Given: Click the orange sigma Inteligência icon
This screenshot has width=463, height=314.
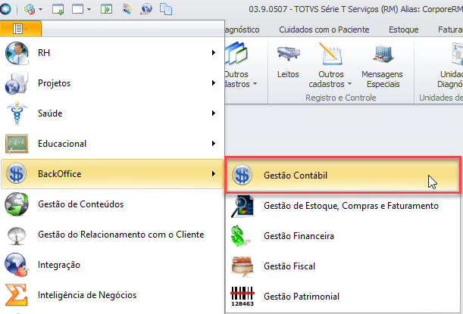Looking at the screenshot, I should click(x=16, y=295).
